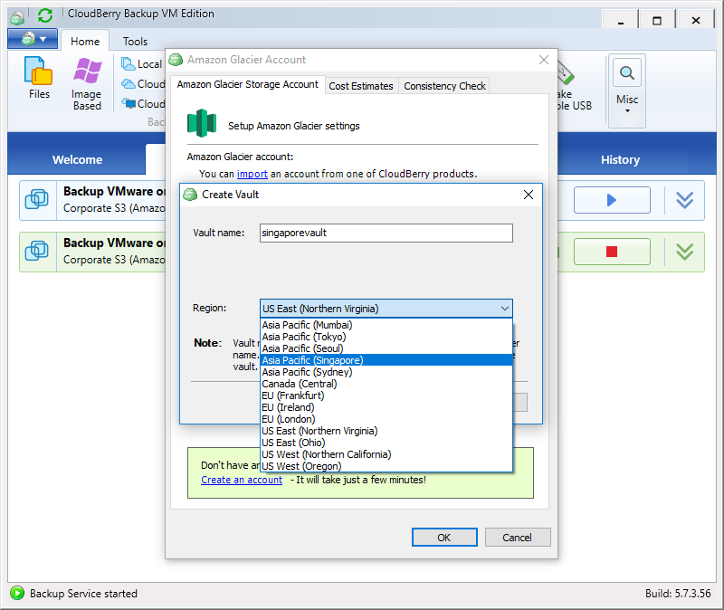Click the CloudBerry app icon in title bar
724x610 pixels.
[x=17, y=18]
